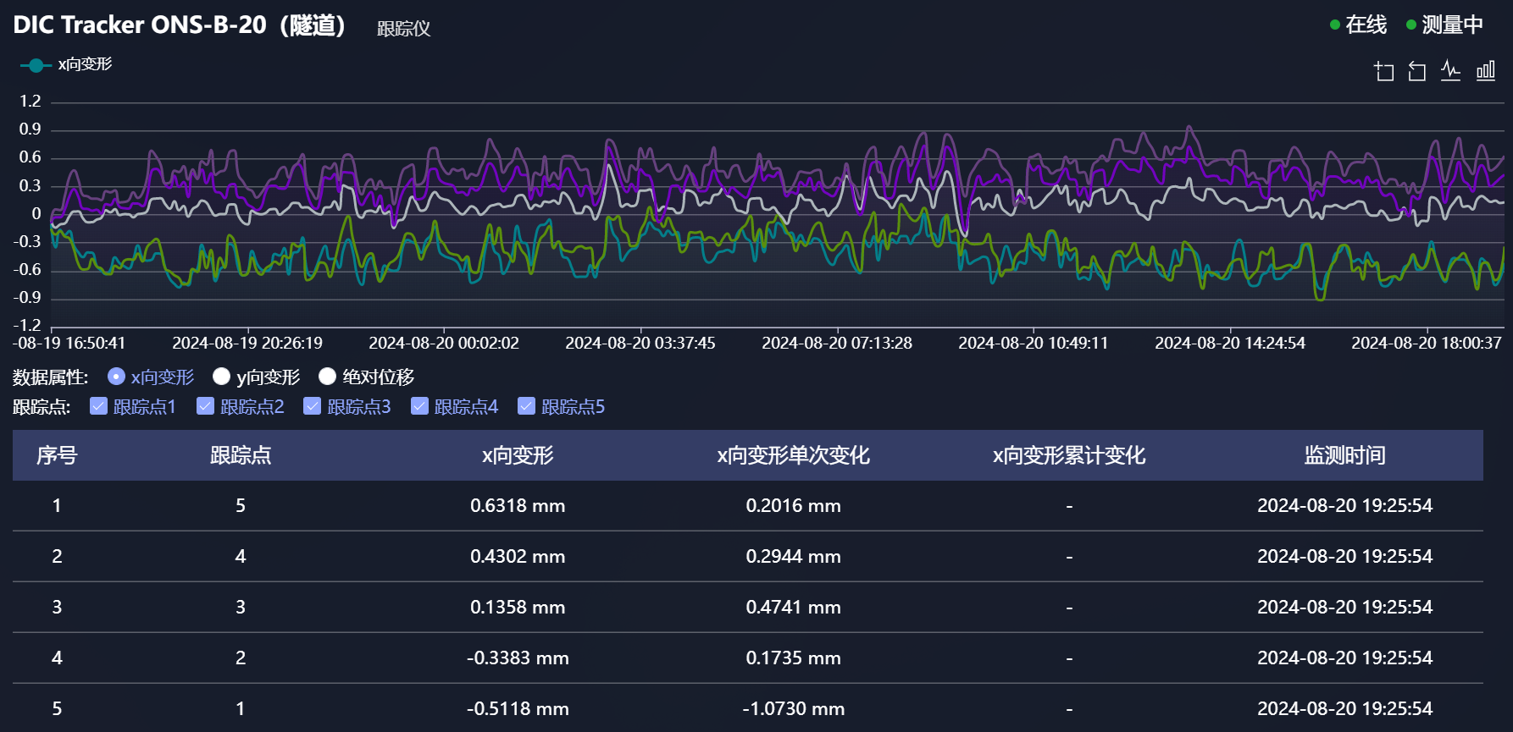1513x732 pixels.
Task: Click the 跟踪点 column header
Action: pos(241,455)
